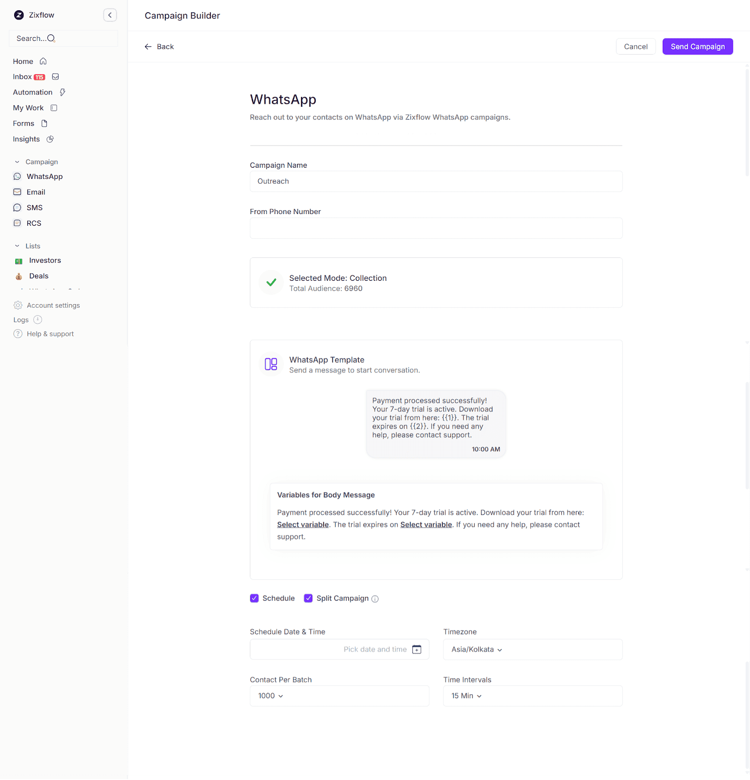Click the Logs clock icon
The height and width of the screenshot is (780, 750).
point(38,320)
